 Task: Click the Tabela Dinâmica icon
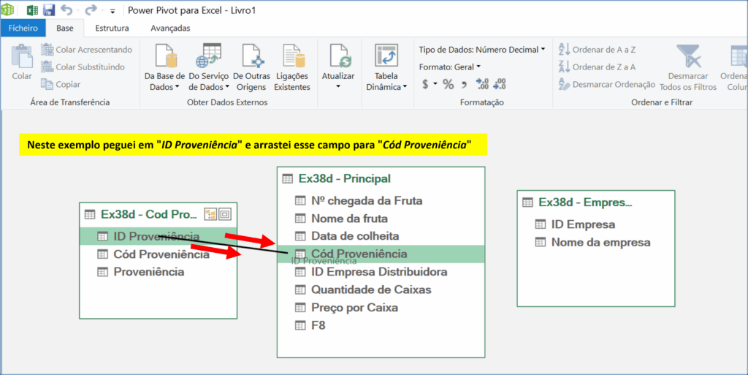386,57
